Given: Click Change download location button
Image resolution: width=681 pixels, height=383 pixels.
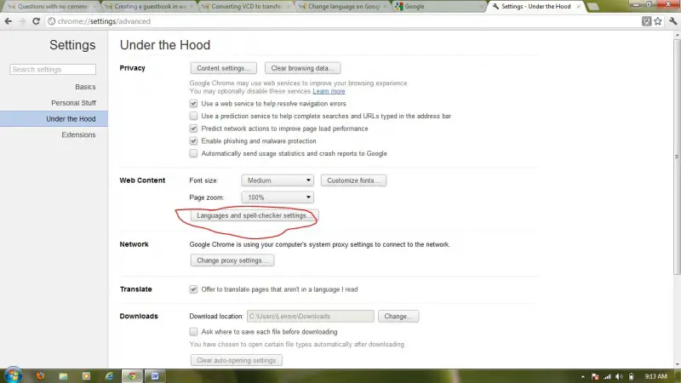Looking at the screenshot, I should 398,316.
